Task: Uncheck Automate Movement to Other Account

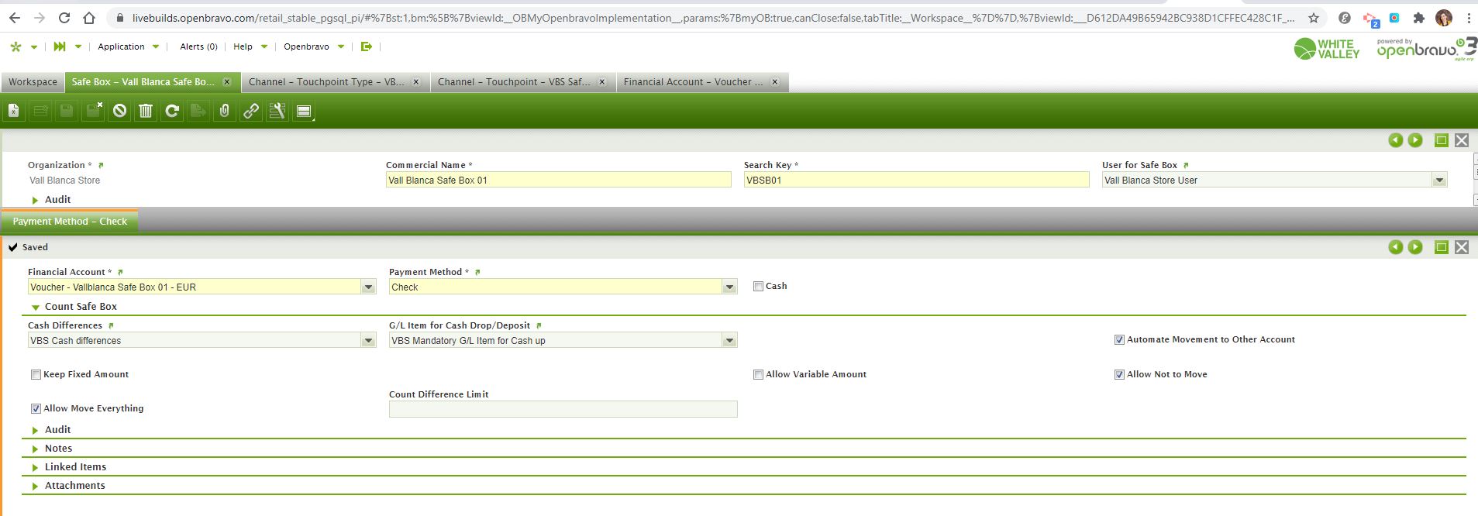Action: click(x=1119, y=340)
